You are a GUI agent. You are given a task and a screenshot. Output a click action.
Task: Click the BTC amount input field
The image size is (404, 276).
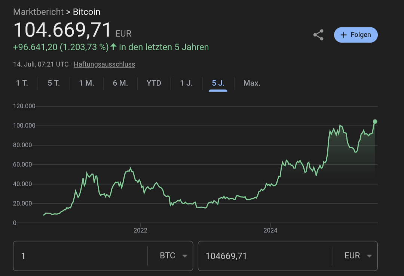point(80,256)
